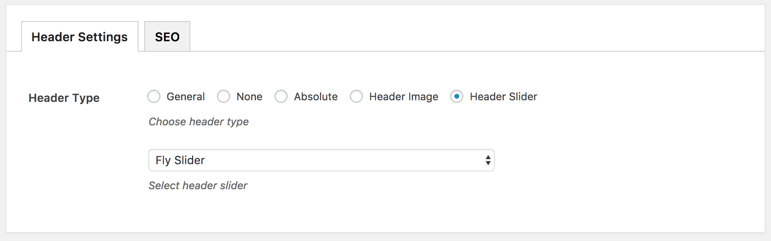Screen dimensions: 771x241
Task: Click the bold "Header Type" field label
Action: [64, 98]
